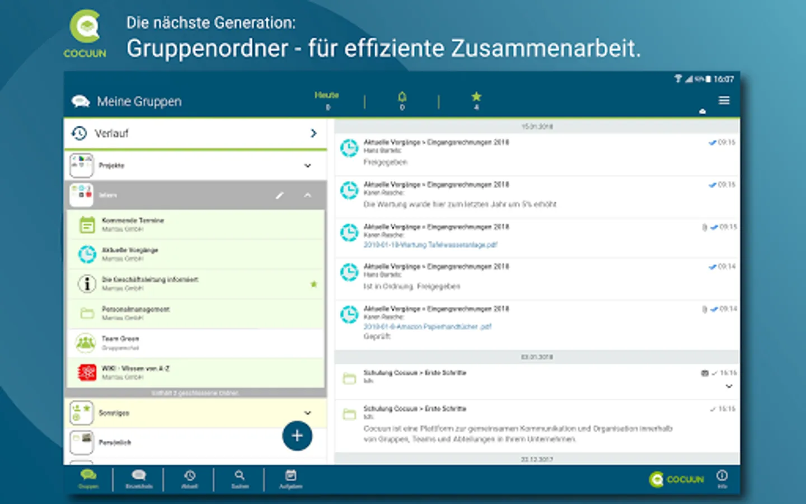
Task: Click the Team Green people icon
Action: [x=86, y=343]
